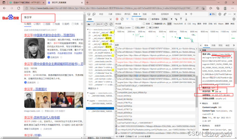Switch to the 控制台 DevTools tab
This screenshot has width=237, height=139.
point(118,14)
